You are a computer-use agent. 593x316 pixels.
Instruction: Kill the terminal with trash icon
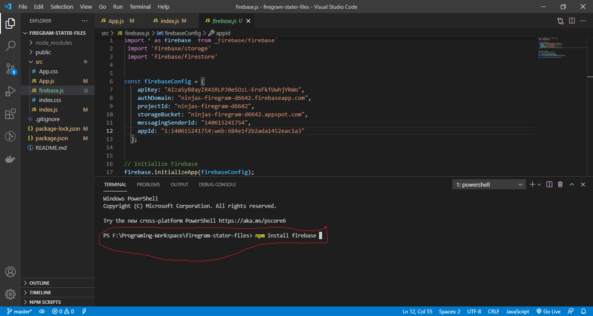tap(560, 184)
